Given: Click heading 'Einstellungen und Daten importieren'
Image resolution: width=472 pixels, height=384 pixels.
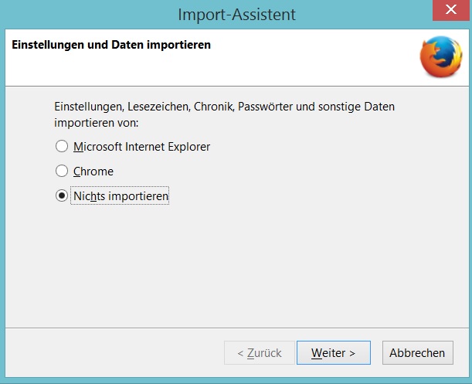Looking at the screenshot, I should click(x=111, y=45).
